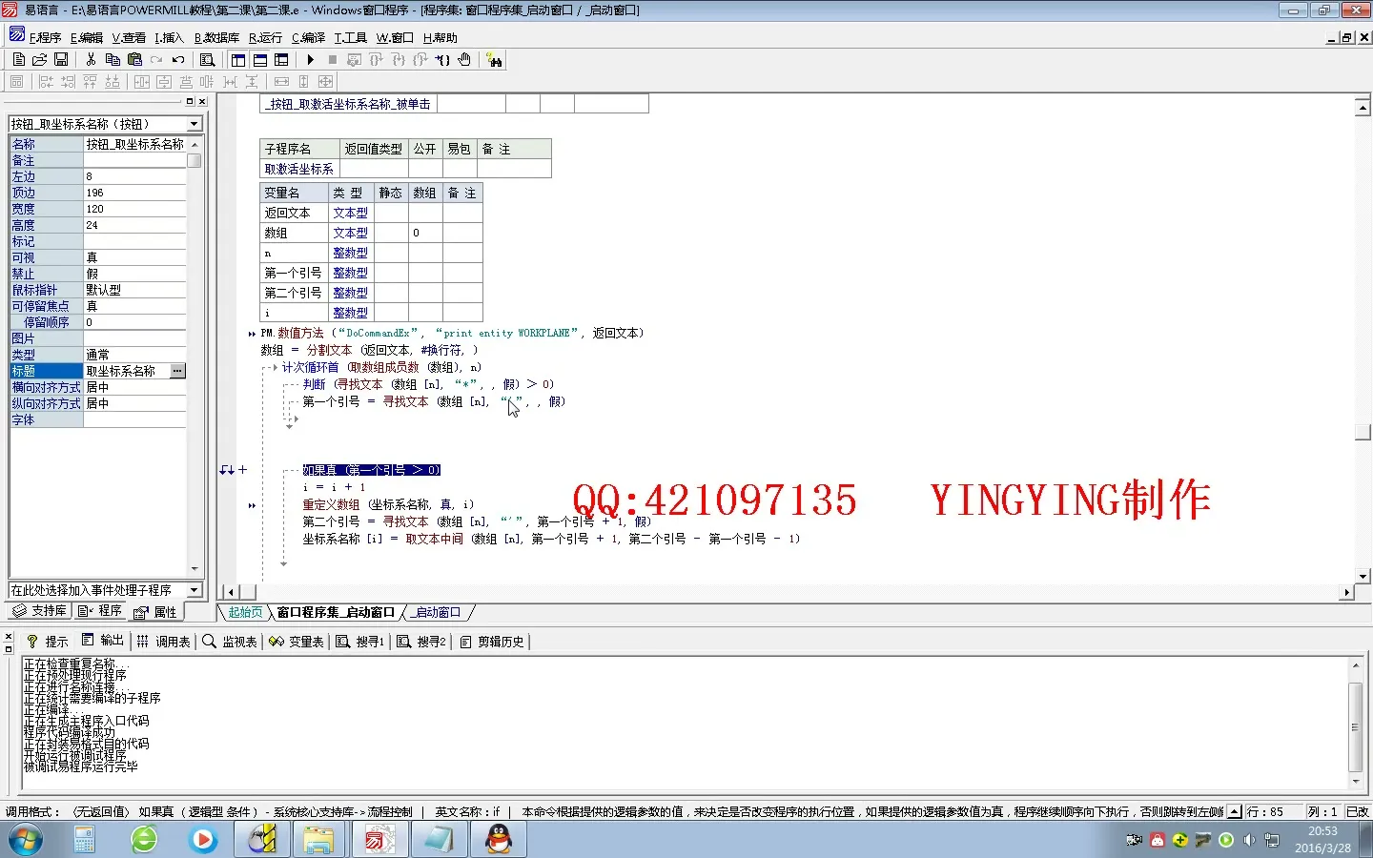Click the ellipsis button beside 标题 property
This screenshot has height=858, width=1373.
[x=177, y=371]
